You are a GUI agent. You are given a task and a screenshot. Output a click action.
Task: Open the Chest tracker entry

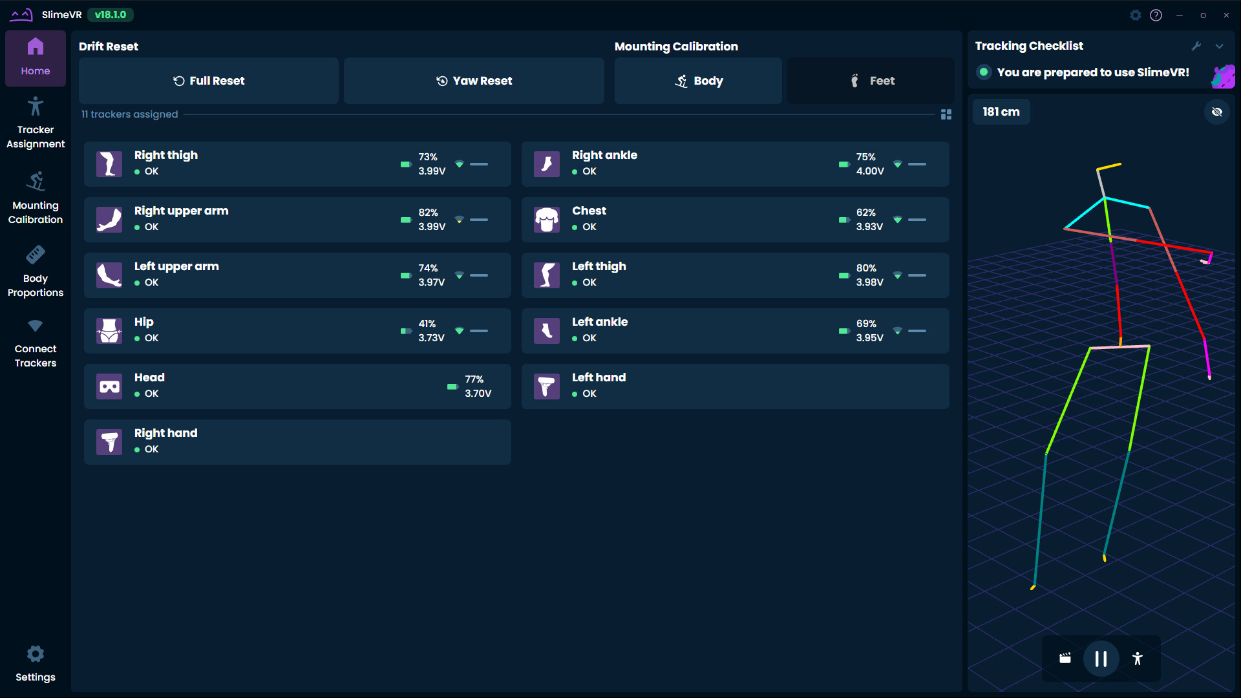[x=734, y=219]
